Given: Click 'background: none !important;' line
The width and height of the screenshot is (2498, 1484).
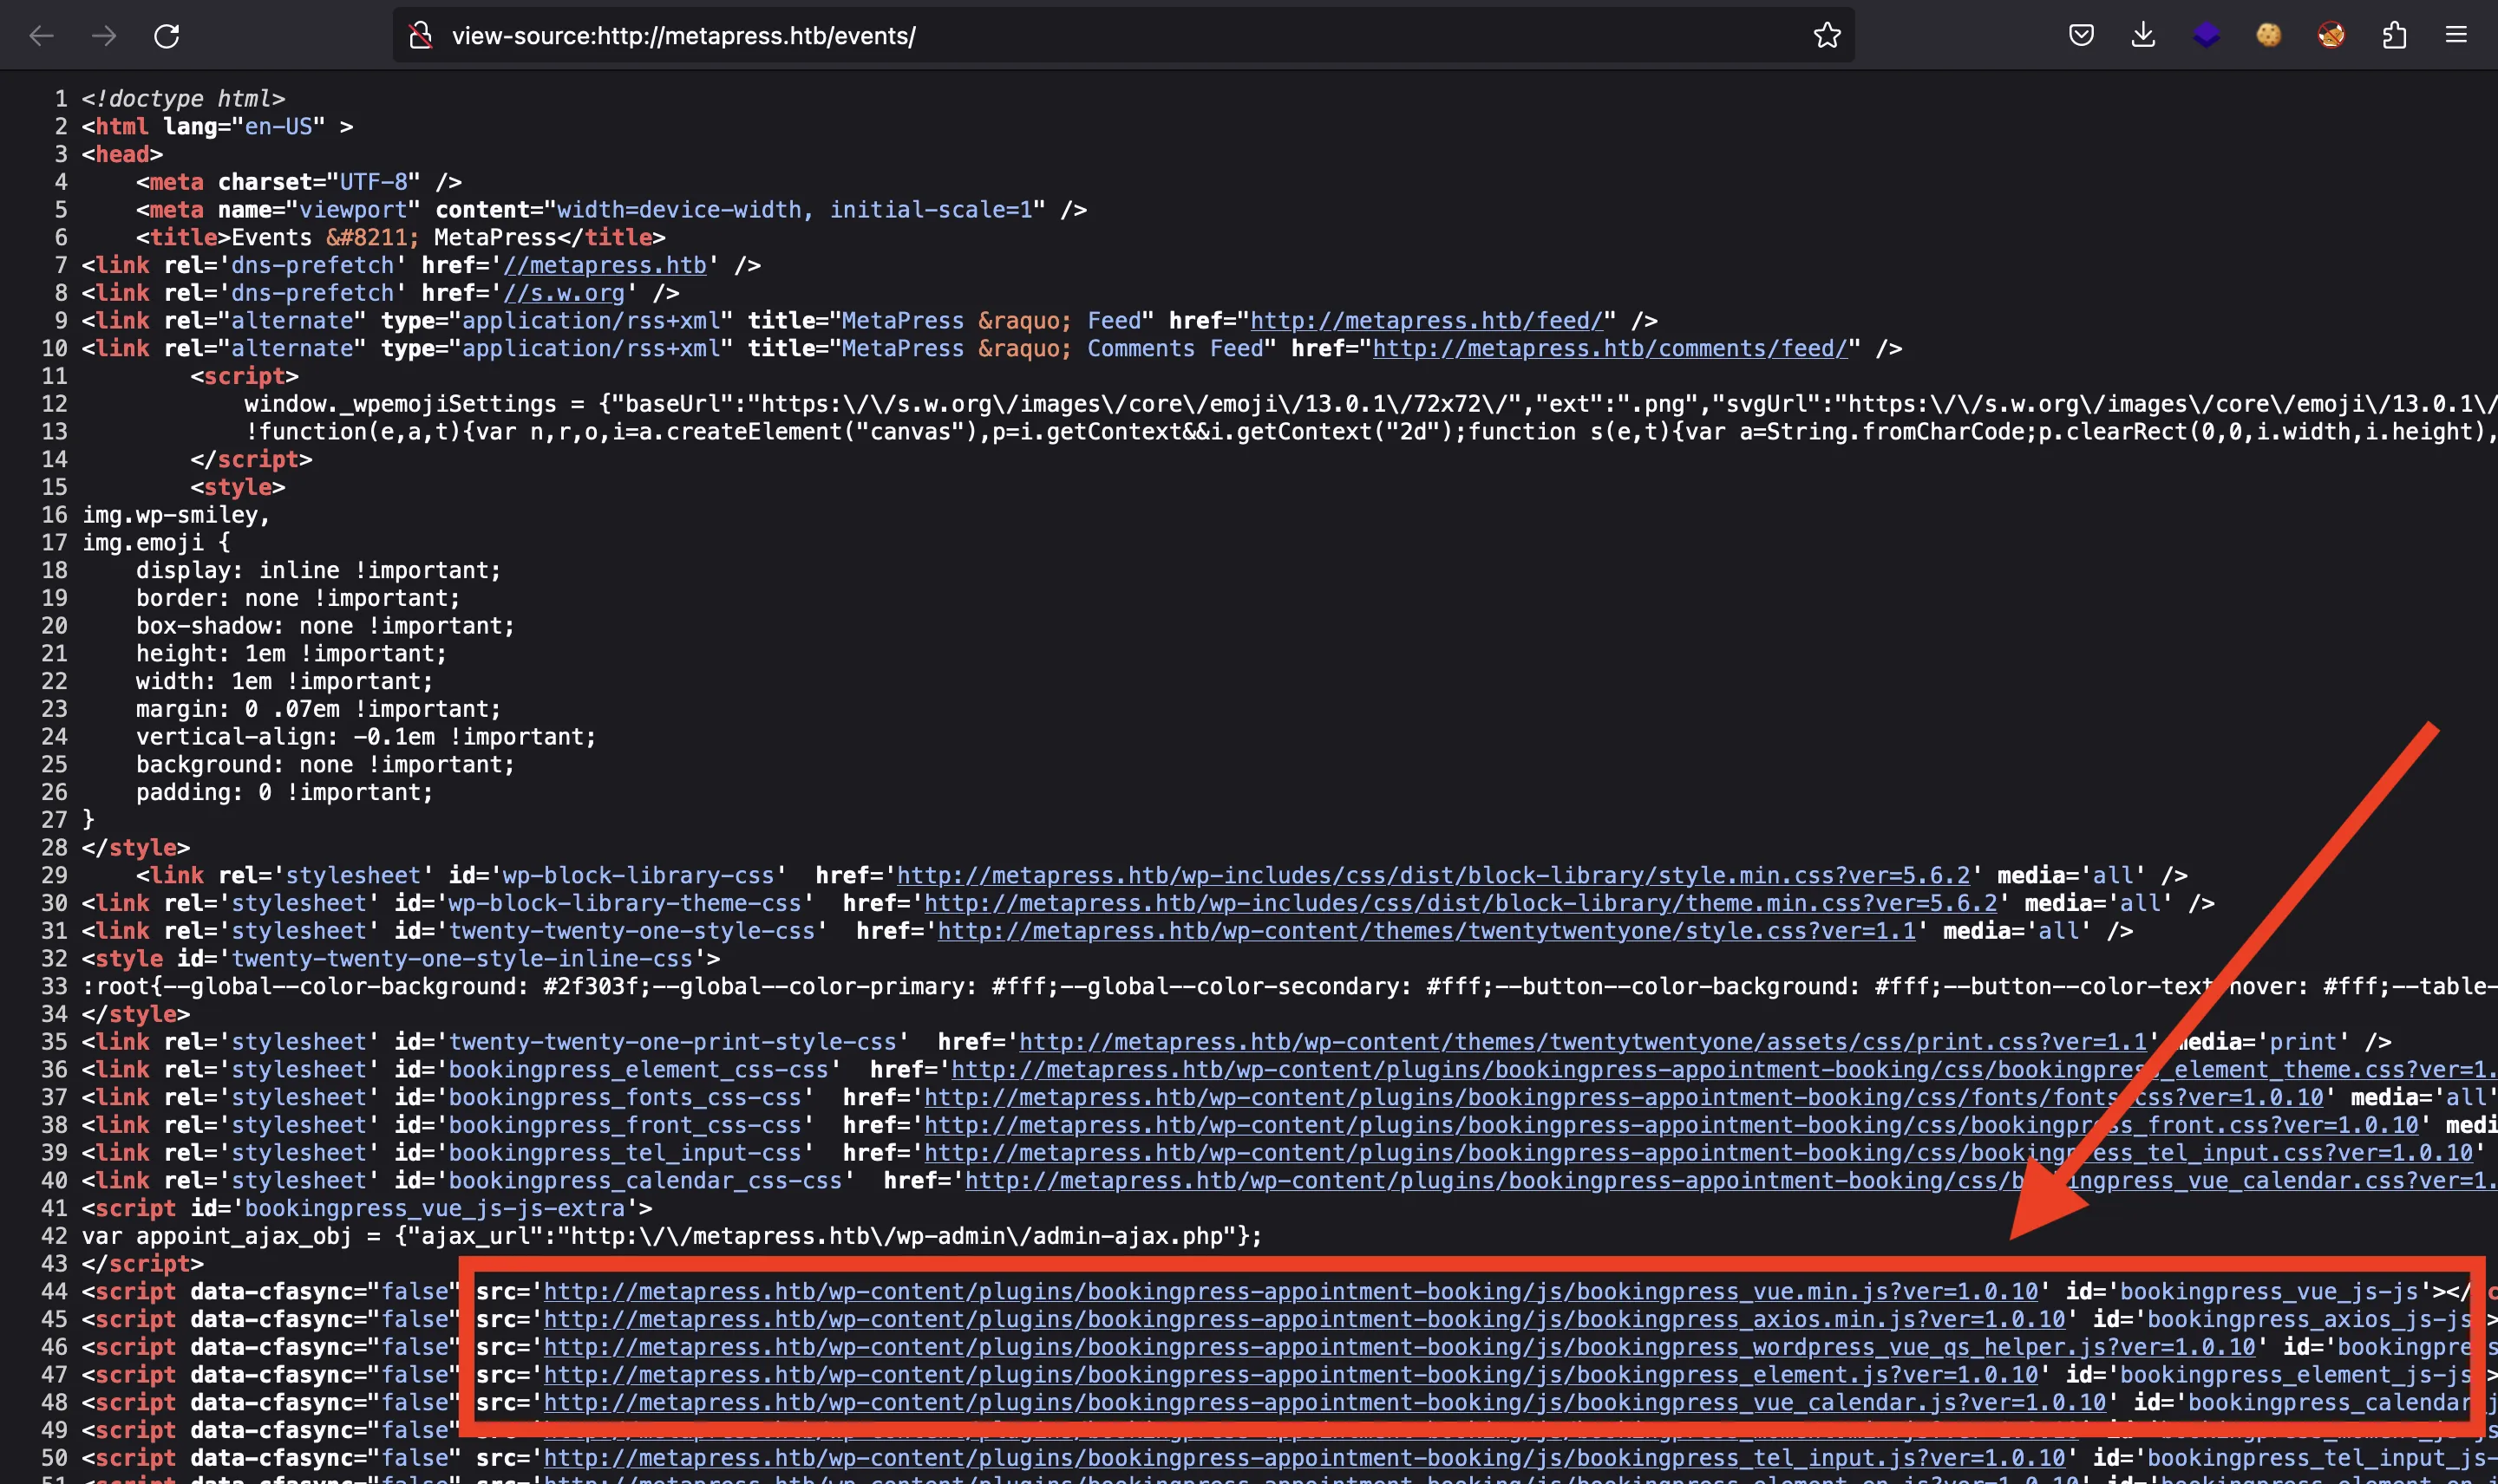Looking at the screenshot, I should click(325, 765).
